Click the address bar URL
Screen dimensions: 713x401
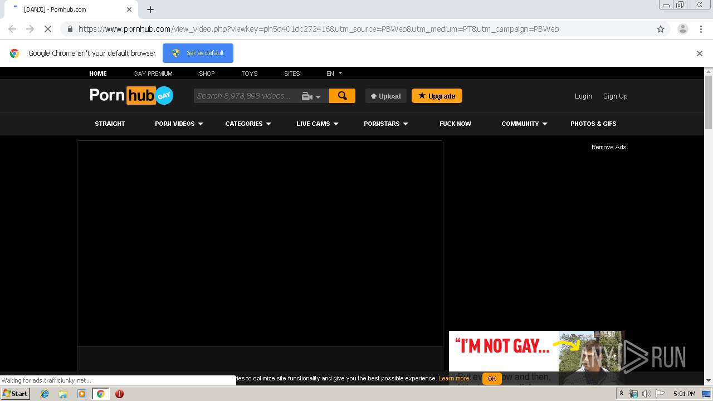(318, 29)
